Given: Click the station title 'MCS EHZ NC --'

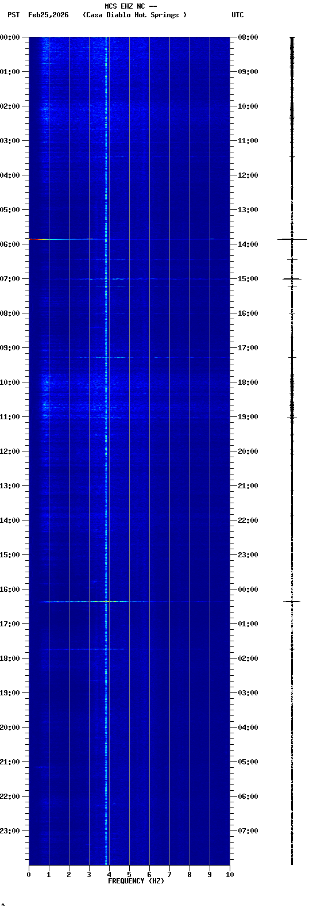Looking at the screenshot, I should point(131,6).
